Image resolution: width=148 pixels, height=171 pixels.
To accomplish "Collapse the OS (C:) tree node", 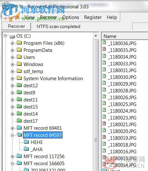I will 5,36.
